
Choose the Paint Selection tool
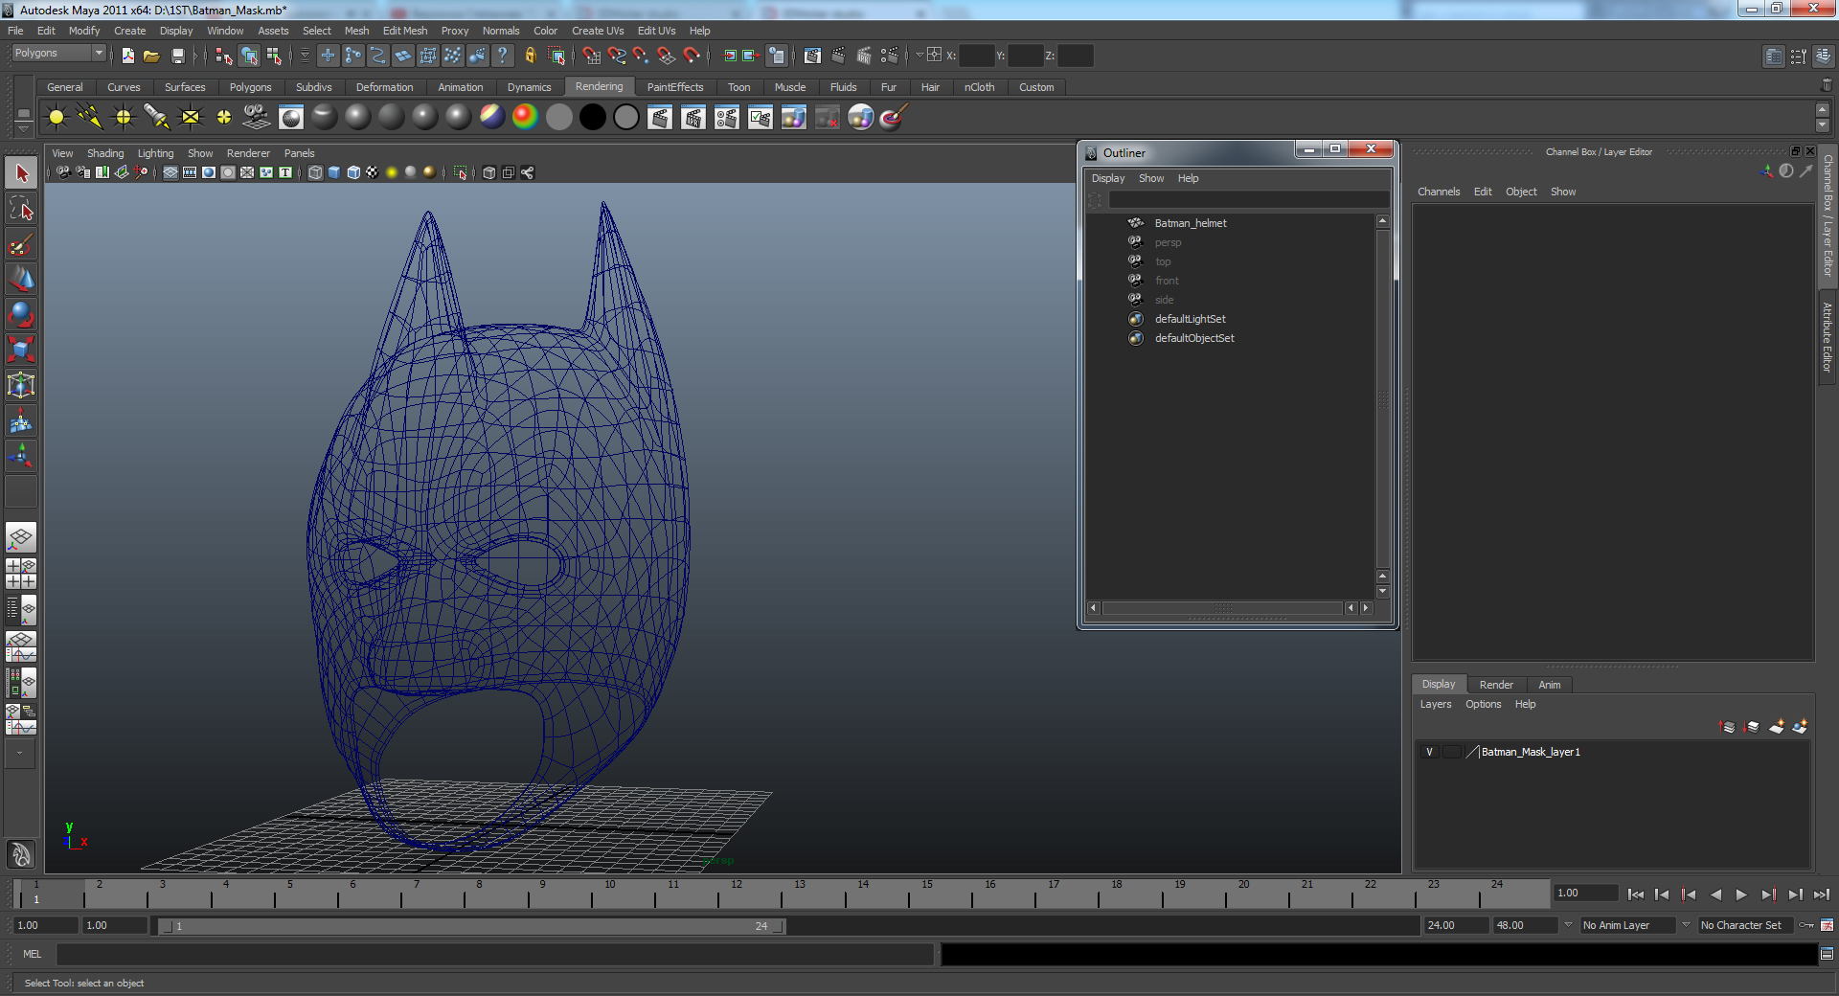(21, 244)
